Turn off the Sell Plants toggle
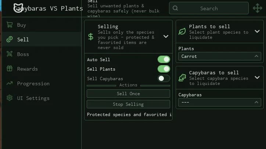The height and width of the screenshot is (149, 266). (164, 69)
